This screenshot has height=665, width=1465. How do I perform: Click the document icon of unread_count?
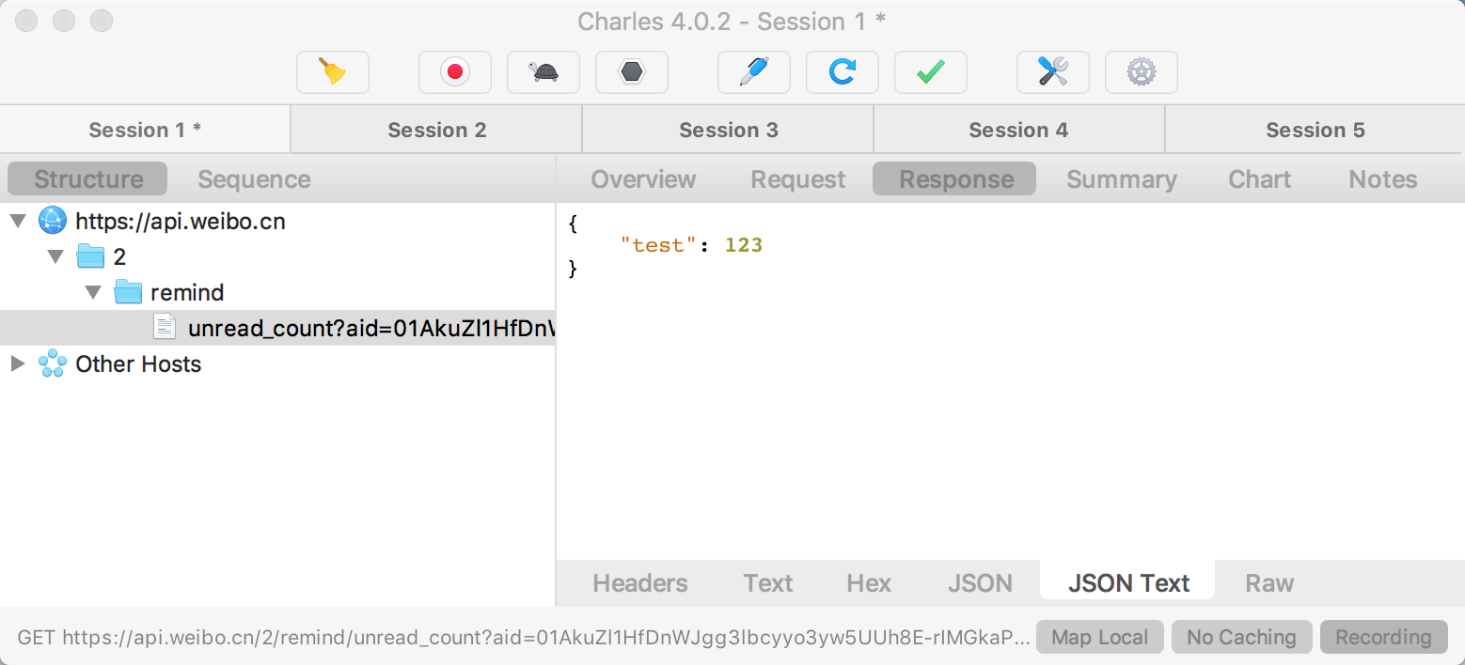[x=165, y=327]
